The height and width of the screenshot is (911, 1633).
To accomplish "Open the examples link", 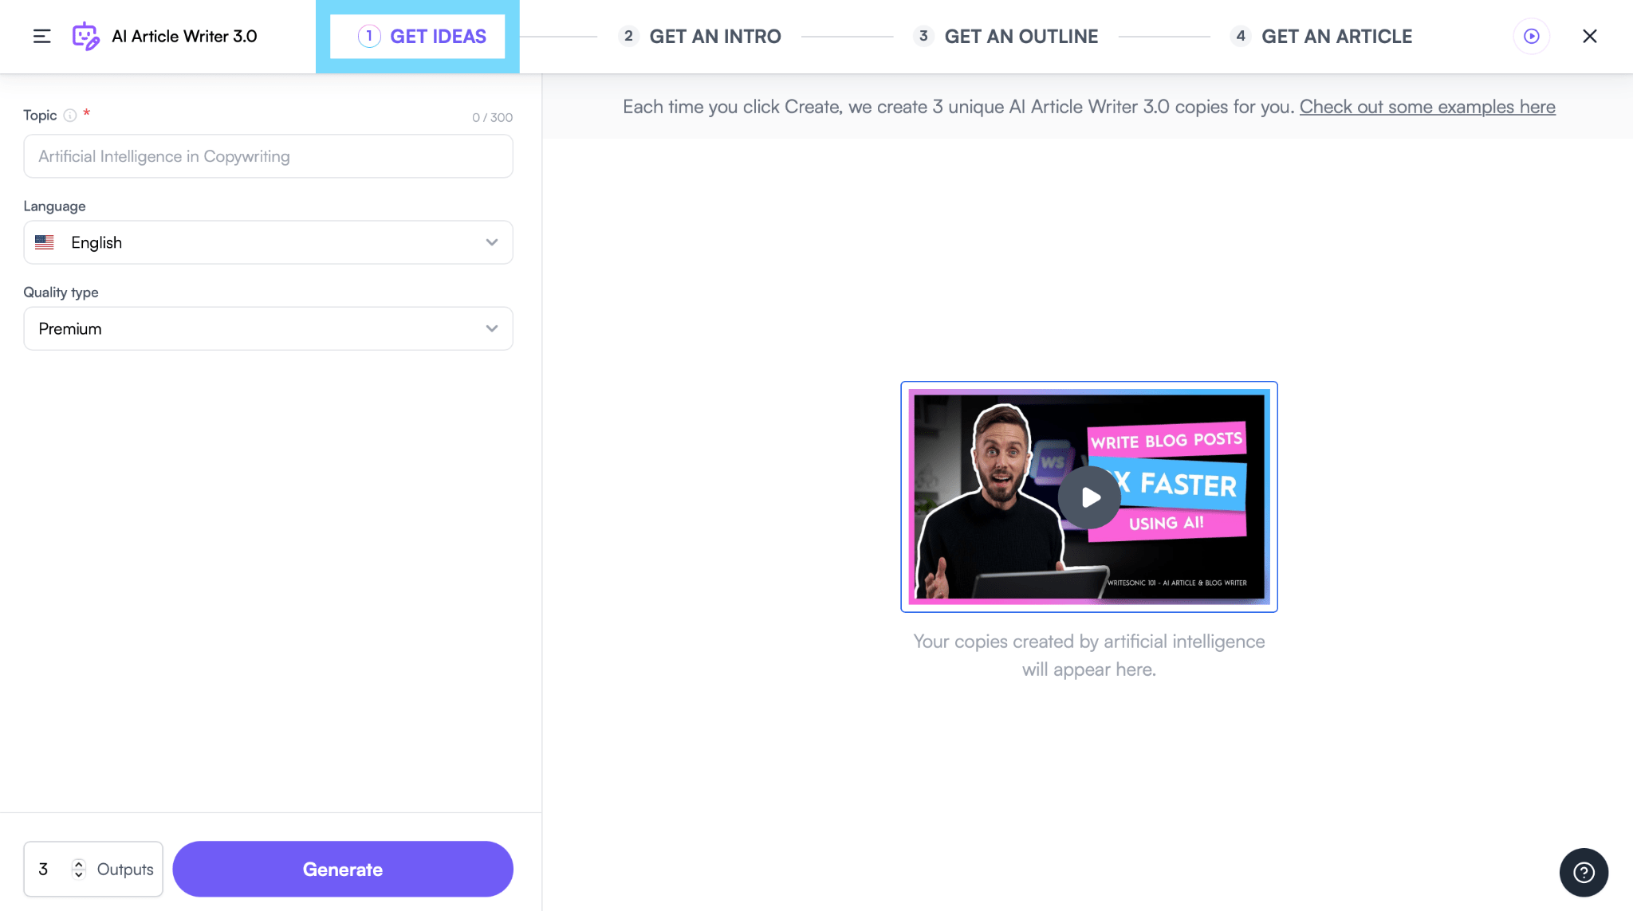I will (1426, 106).
